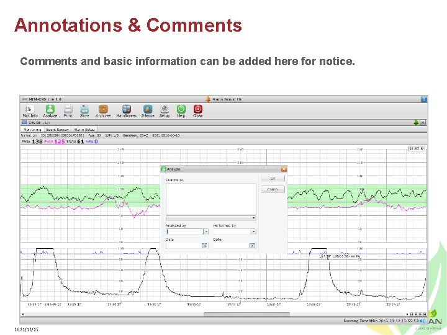Click the Performed by input field
Screen dimensions: 447x335
(232, 232)
